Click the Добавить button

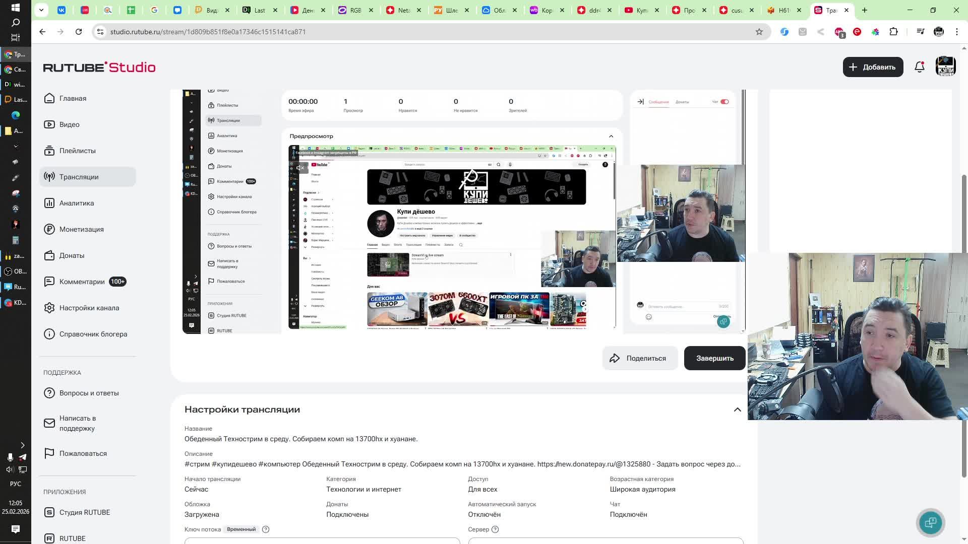872,67
